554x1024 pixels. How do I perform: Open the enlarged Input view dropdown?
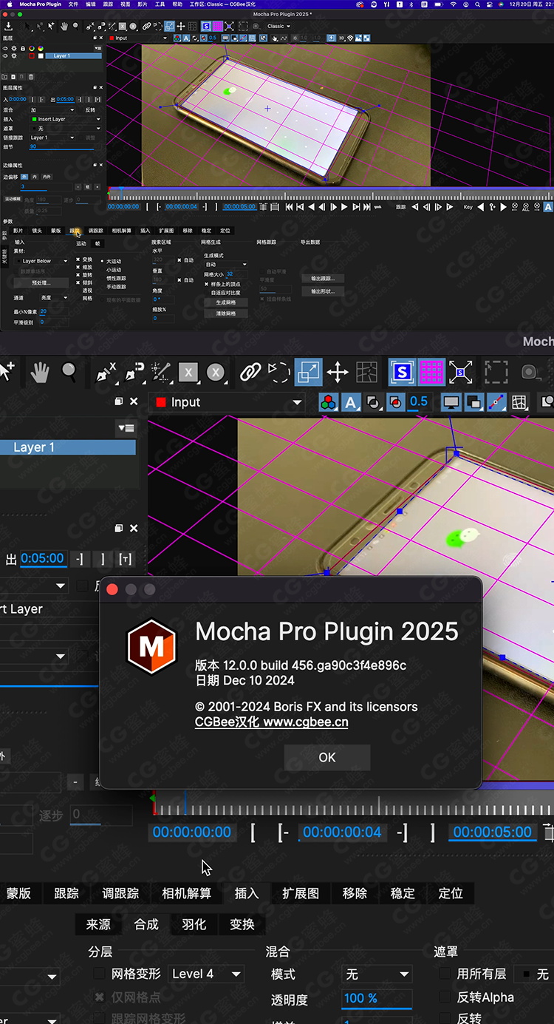pyautogui.click(x=226, y=402)
